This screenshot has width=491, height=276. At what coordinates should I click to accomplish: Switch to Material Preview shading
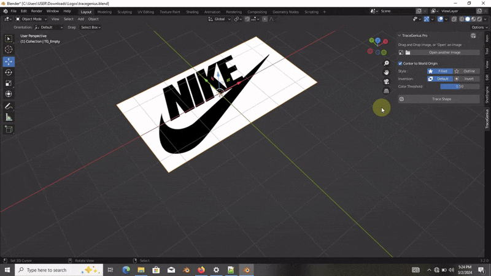473,19
